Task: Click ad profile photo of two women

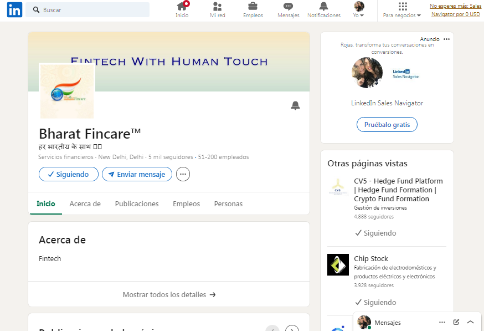Action: (367, 73)
